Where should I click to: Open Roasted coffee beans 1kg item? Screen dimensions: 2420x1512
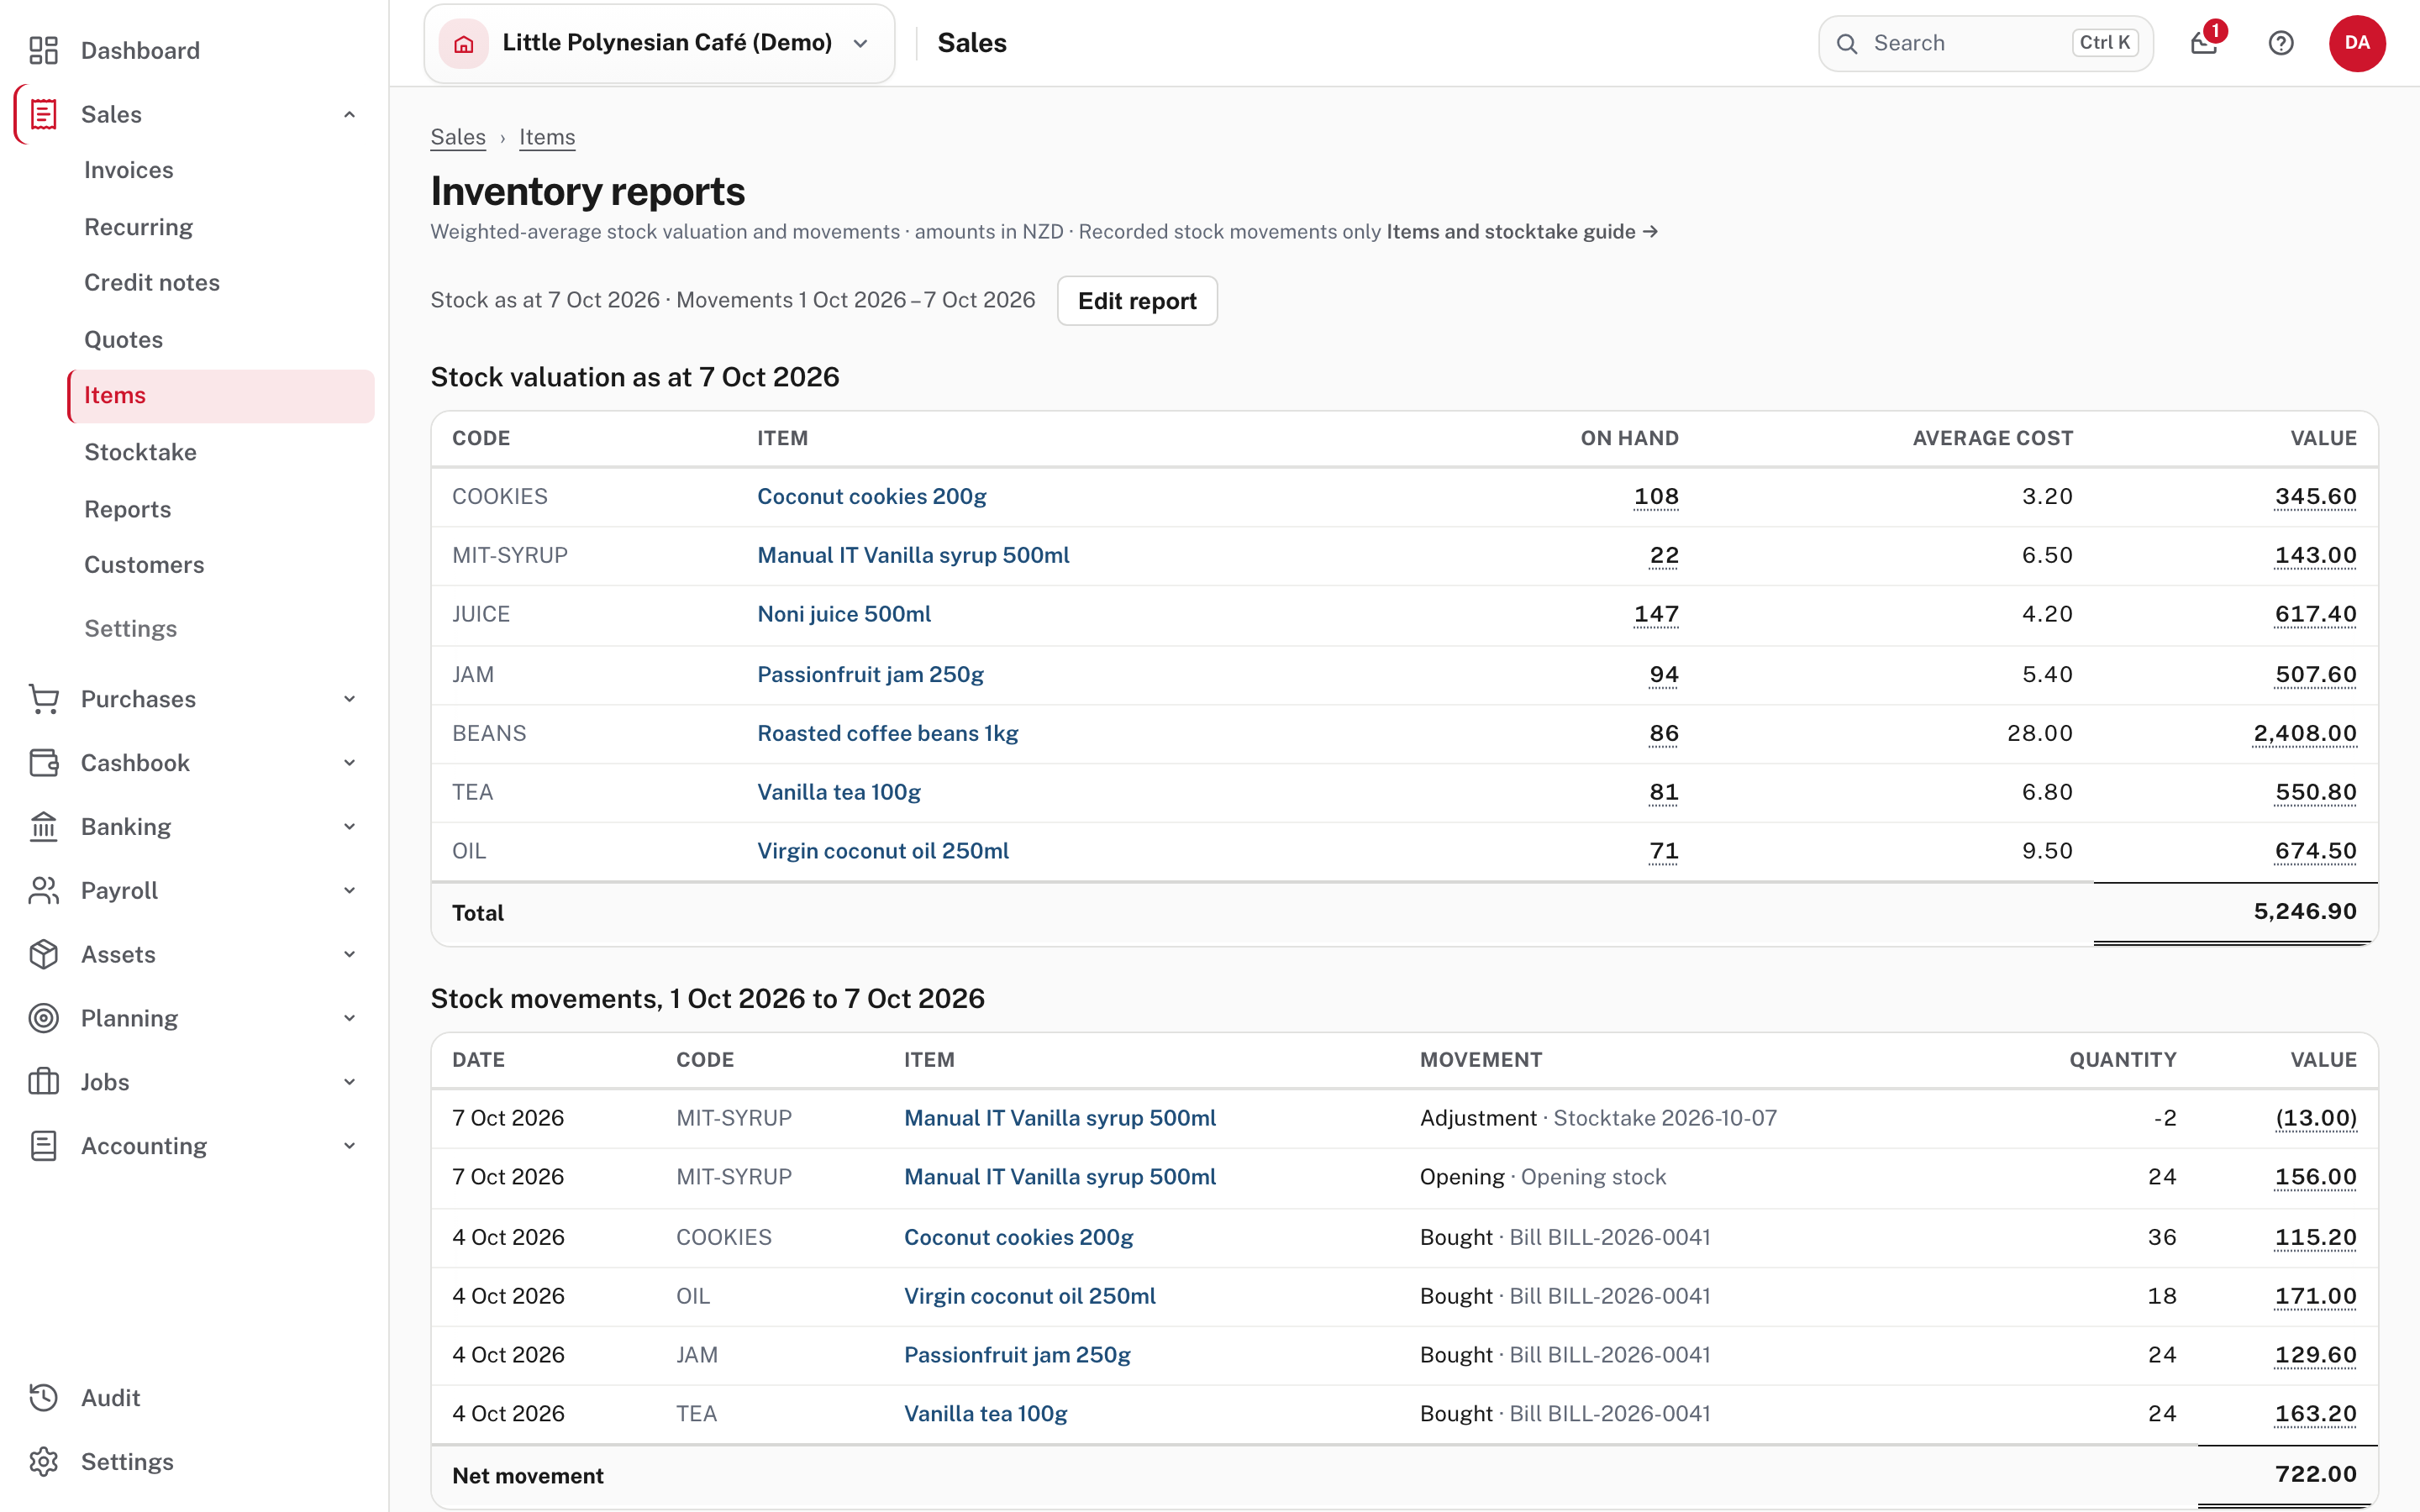[888, 733]
